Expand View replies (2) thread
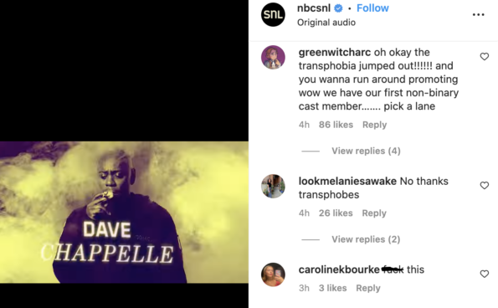Screen dimensions: 498x308 click(366, 239)
